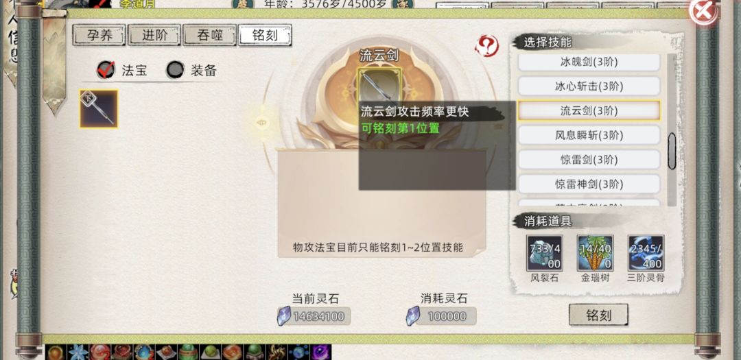The image size is (741, 360).
Task: Click the 三阶灵骨 material icon
Action: click(646, 253)
